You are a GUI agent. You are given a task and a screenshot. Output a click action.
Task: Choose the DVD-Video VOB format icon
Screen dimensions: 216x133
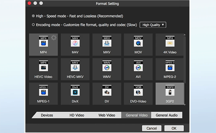(x=138, y=90)
